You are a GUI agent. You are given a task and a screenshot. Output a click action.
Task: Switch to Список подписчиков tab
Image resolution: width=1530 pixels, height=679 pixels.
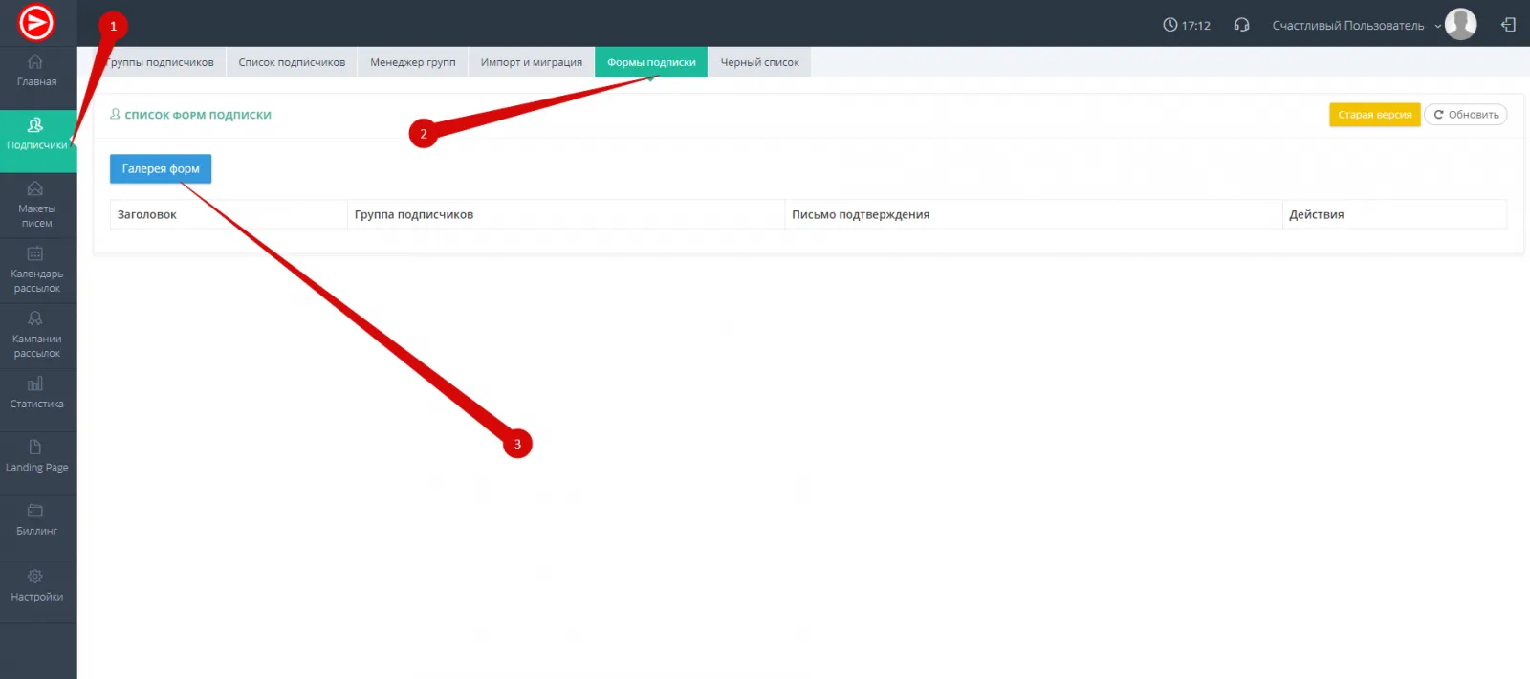[292, 62]
